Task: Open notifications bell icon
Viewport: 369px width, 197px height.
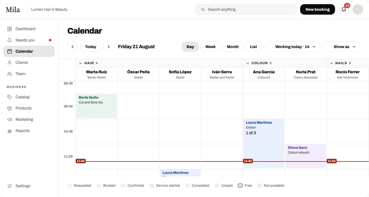Action: point(344,9)
